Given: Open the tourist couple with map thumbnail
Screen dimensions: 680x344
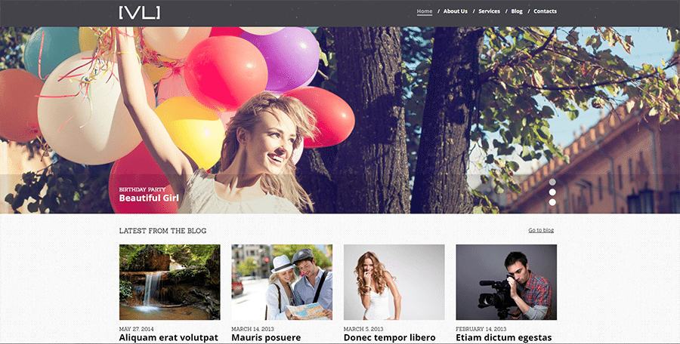Looking at the screenshot, I should click(282, 281).
